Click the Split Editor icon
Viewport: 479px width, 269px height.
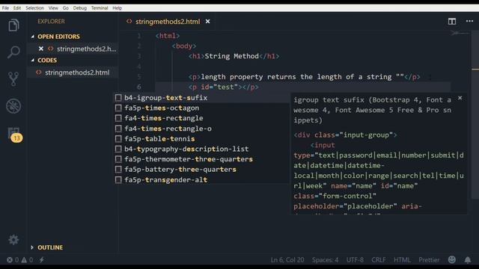452,22
